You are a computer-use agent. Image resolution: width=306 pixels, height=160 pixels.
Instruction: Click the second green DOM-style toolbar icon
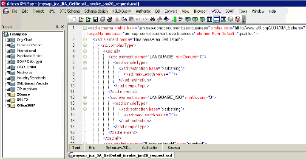coord(195,19)
